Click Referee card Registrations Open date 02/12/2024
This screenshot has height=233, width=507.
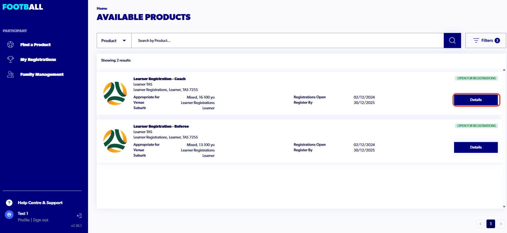tap(364, 145)
